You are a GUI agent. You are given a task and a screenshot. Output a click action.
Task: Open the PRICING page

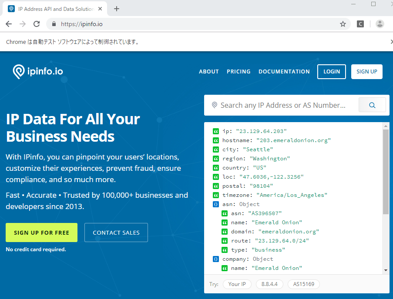coord(238,72)
